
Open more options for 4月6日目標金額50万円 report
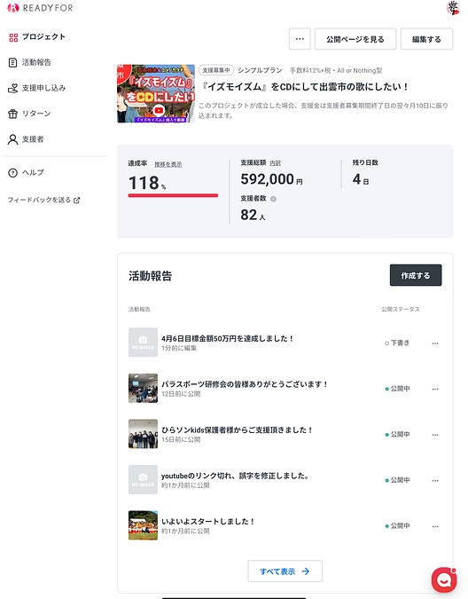435,343
